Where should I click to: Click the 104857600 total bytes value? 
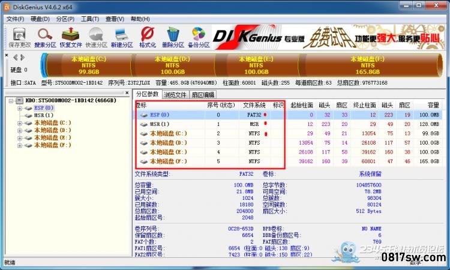pos(368,185)
